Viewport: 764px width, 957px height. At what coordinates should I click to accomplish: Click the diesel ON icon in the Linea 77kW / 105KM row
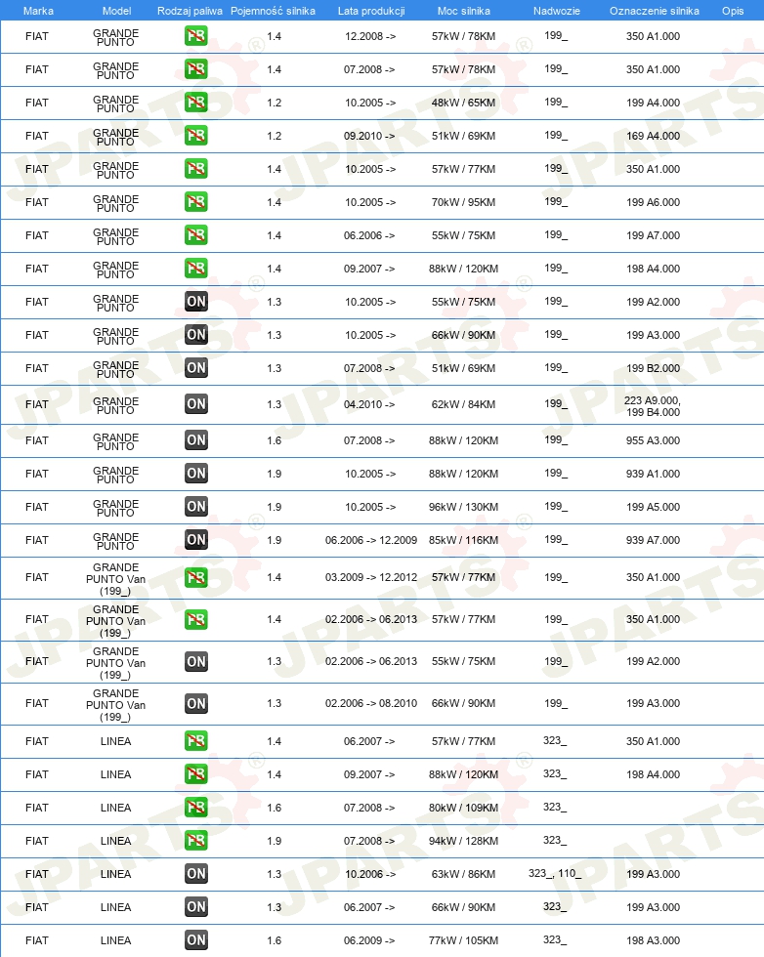pyautogui.click(x=196, y=939)
